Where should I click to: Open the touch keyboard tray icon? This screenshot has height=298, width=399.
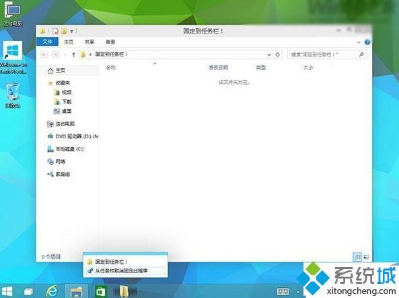click(x=283, y=292)
